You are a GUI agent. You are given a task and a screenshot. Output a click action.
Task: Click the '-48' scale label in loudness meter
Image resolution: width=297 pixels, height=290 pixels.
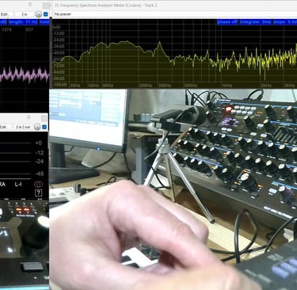pyautogui.click(x=40, y=174)
